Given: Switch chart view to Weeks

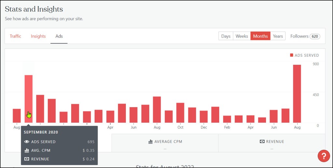Looking at the screenshot, I should [x=242, y=36].
